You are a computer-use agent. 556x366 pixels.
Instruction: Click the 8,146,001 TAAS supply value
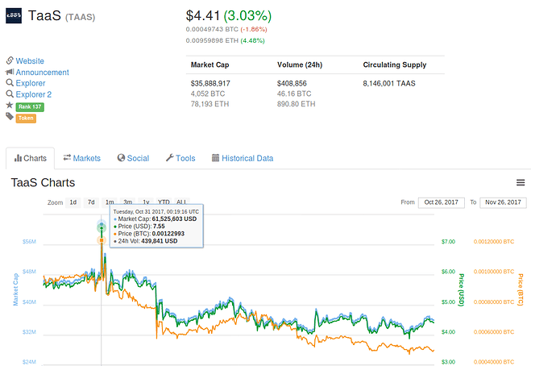(389, 83)
